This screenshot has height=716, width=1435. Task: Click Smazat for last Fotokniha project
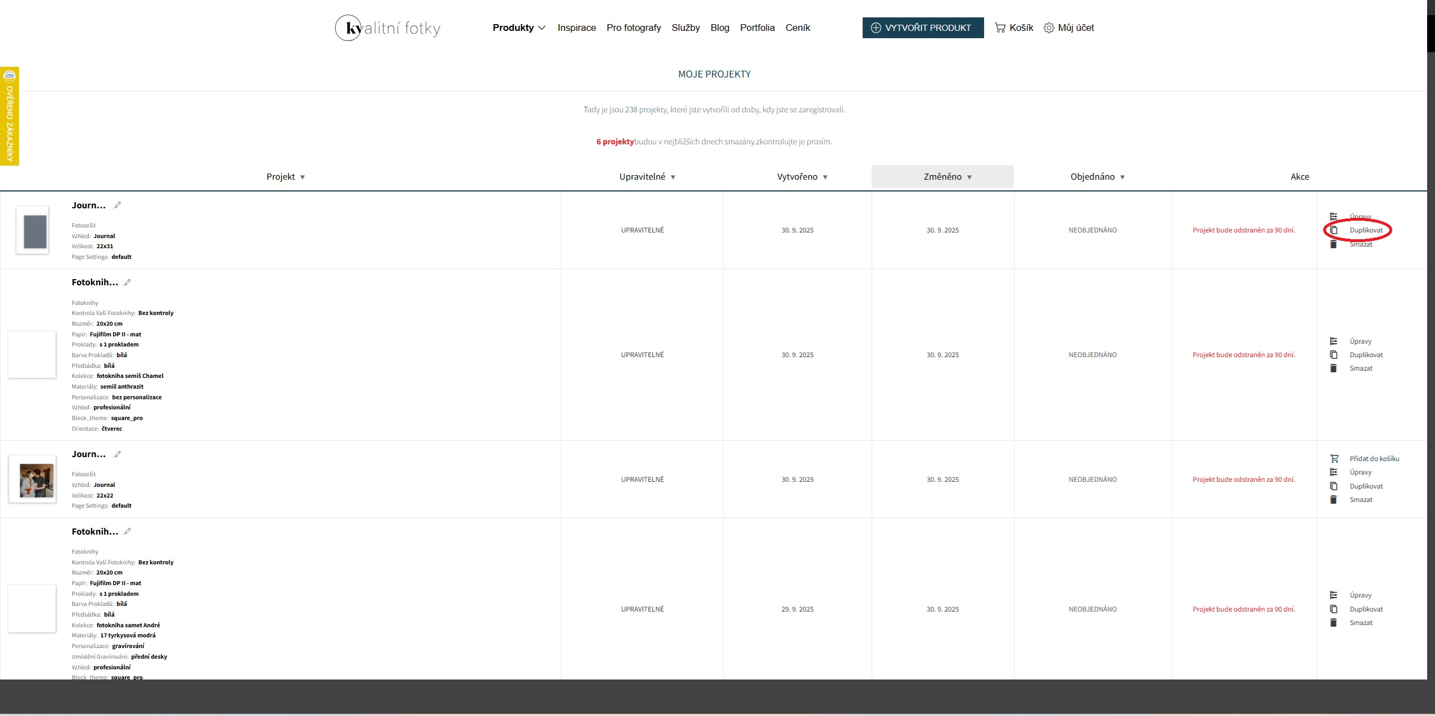1360,623
